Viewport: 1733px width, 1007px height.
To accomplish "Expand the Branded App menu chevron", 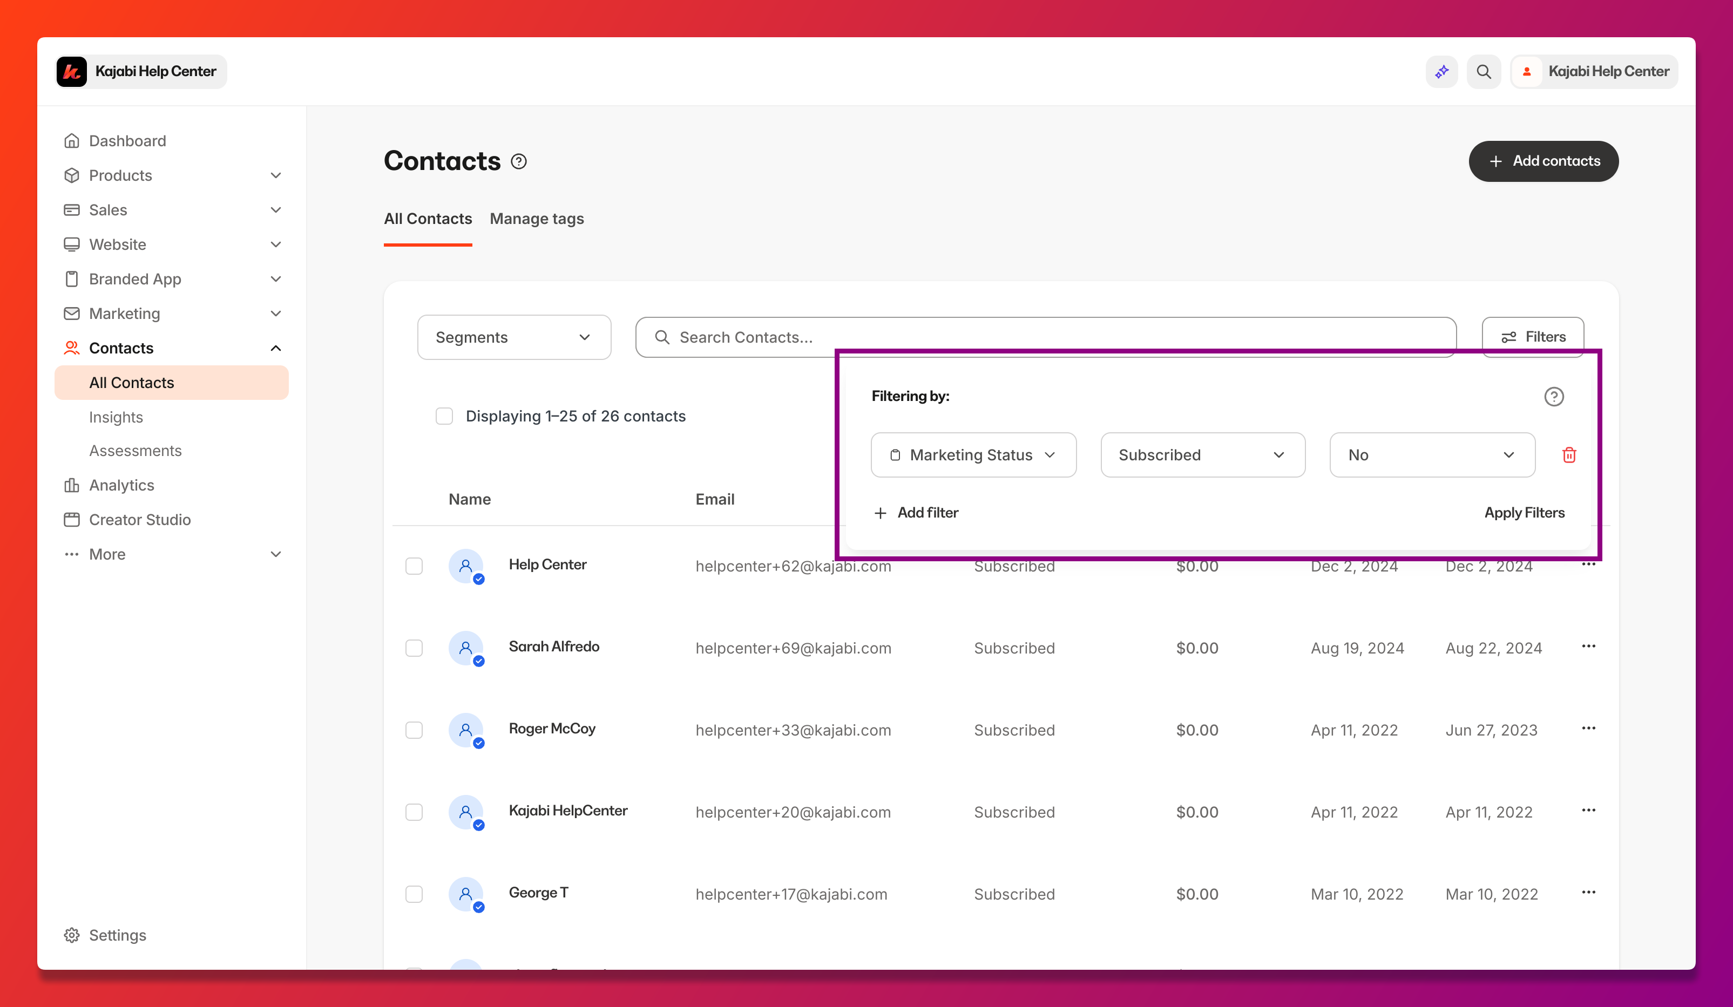I will (x=276, y=279).
